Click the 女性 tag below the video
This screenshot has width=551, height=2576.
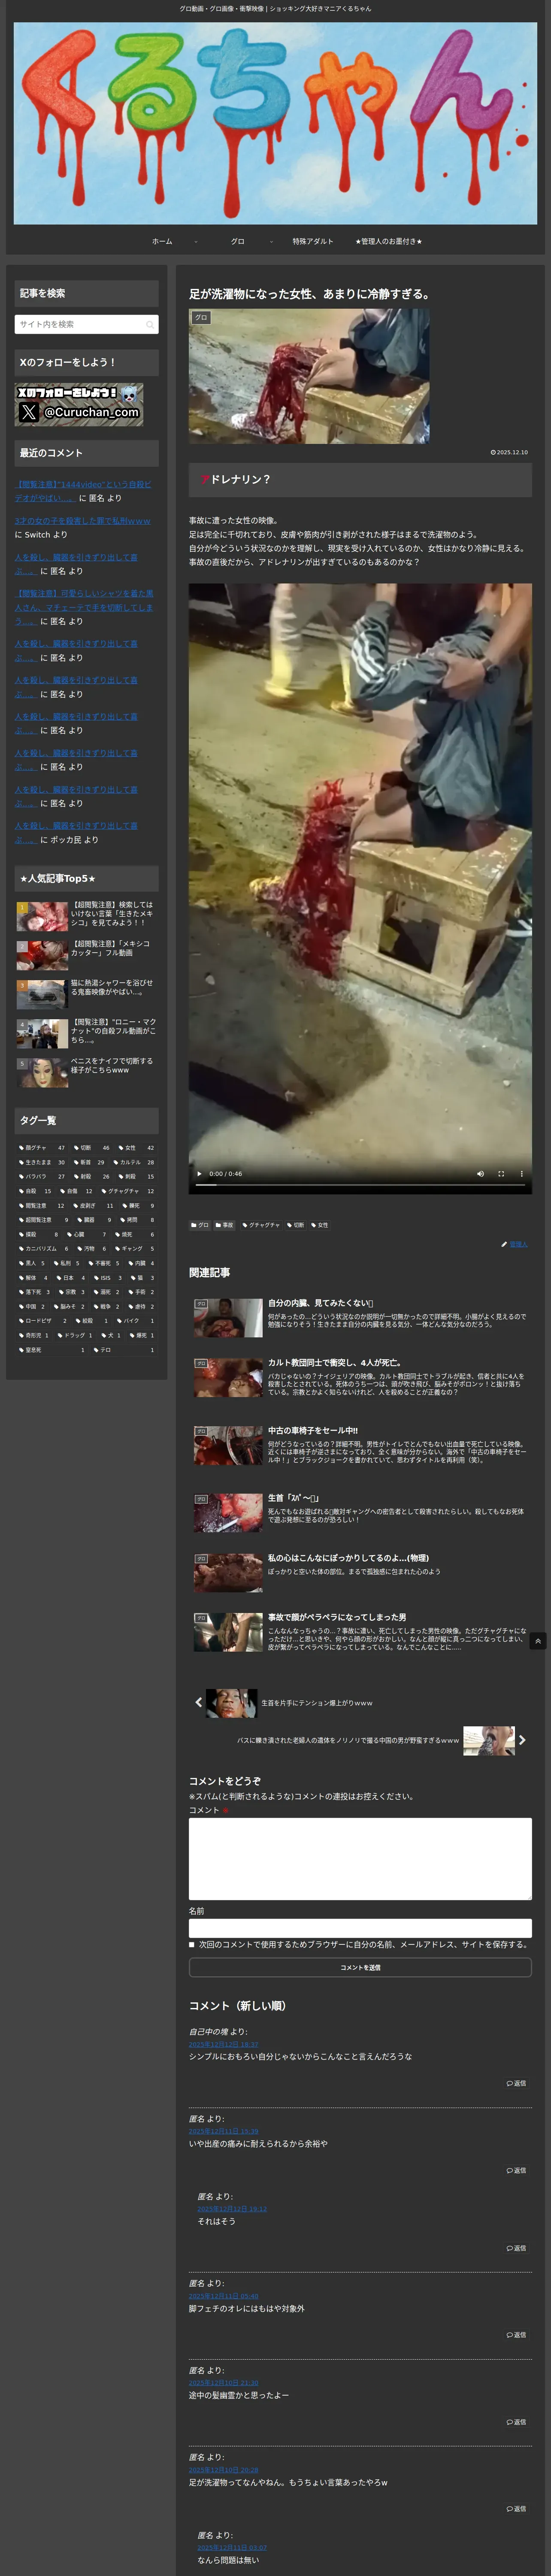tap(320, 1225)
